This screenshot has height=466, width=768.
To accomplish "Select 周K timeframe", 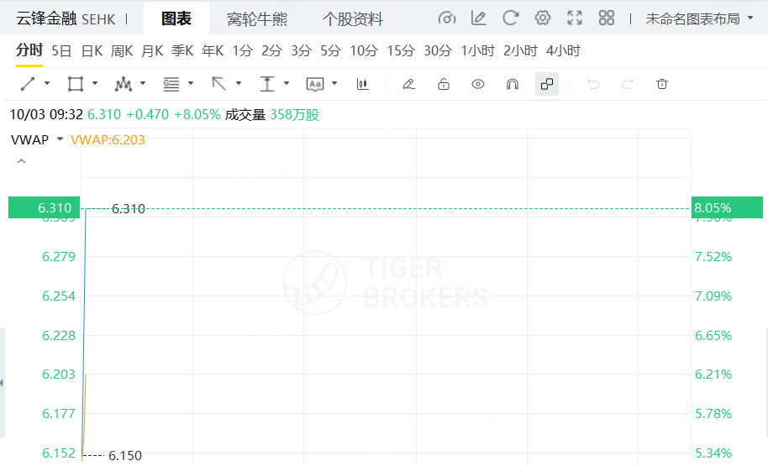I will 122,50.
